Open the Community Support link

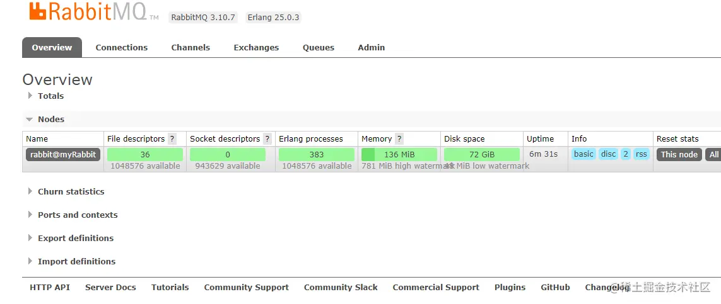tap(247, 288)
